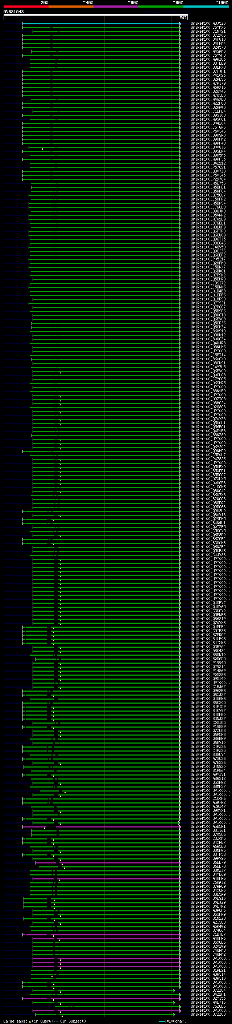Click UniRef100_C6TGA6 hit name
This screenshot has height=1024, width=232.
208,127
